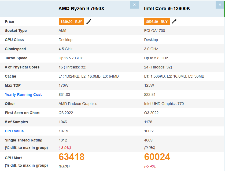Viewport: 225px width, 171px height.
Task: Select '16 (Threads: 32)' cores value
Action: 72,67
